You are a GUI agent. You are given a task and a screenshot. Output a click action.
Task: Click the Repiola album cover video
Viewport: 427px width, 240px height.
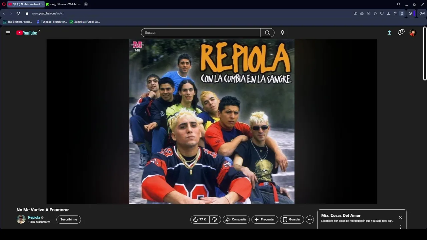tap(211, 121)
